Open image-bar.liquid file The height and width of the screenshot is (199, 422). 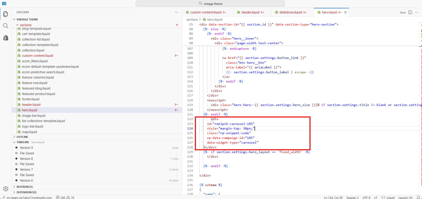point(33,115)
